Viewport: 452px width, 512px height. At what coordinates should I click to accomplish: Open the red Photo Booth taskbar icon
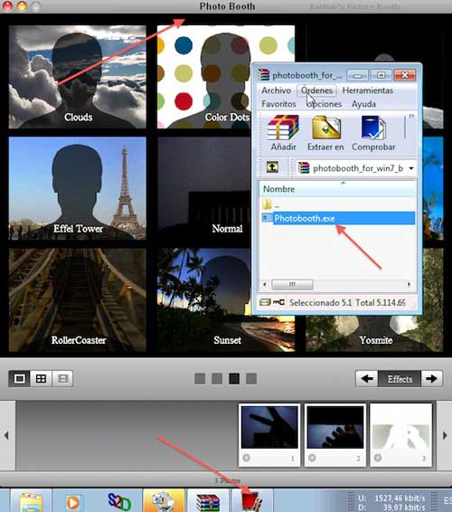tap(251, 500)
